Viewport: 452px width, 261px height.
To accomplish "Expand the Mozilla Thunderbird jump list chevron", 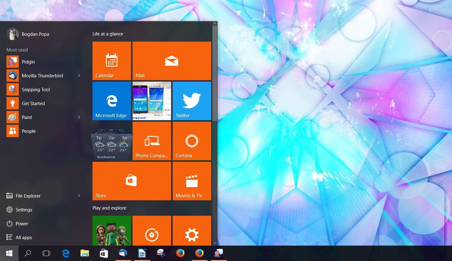I will pyautogui.click(x=79, y=75).
